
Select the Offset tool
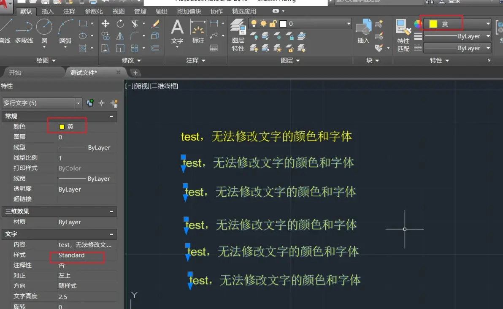(155, 48)
